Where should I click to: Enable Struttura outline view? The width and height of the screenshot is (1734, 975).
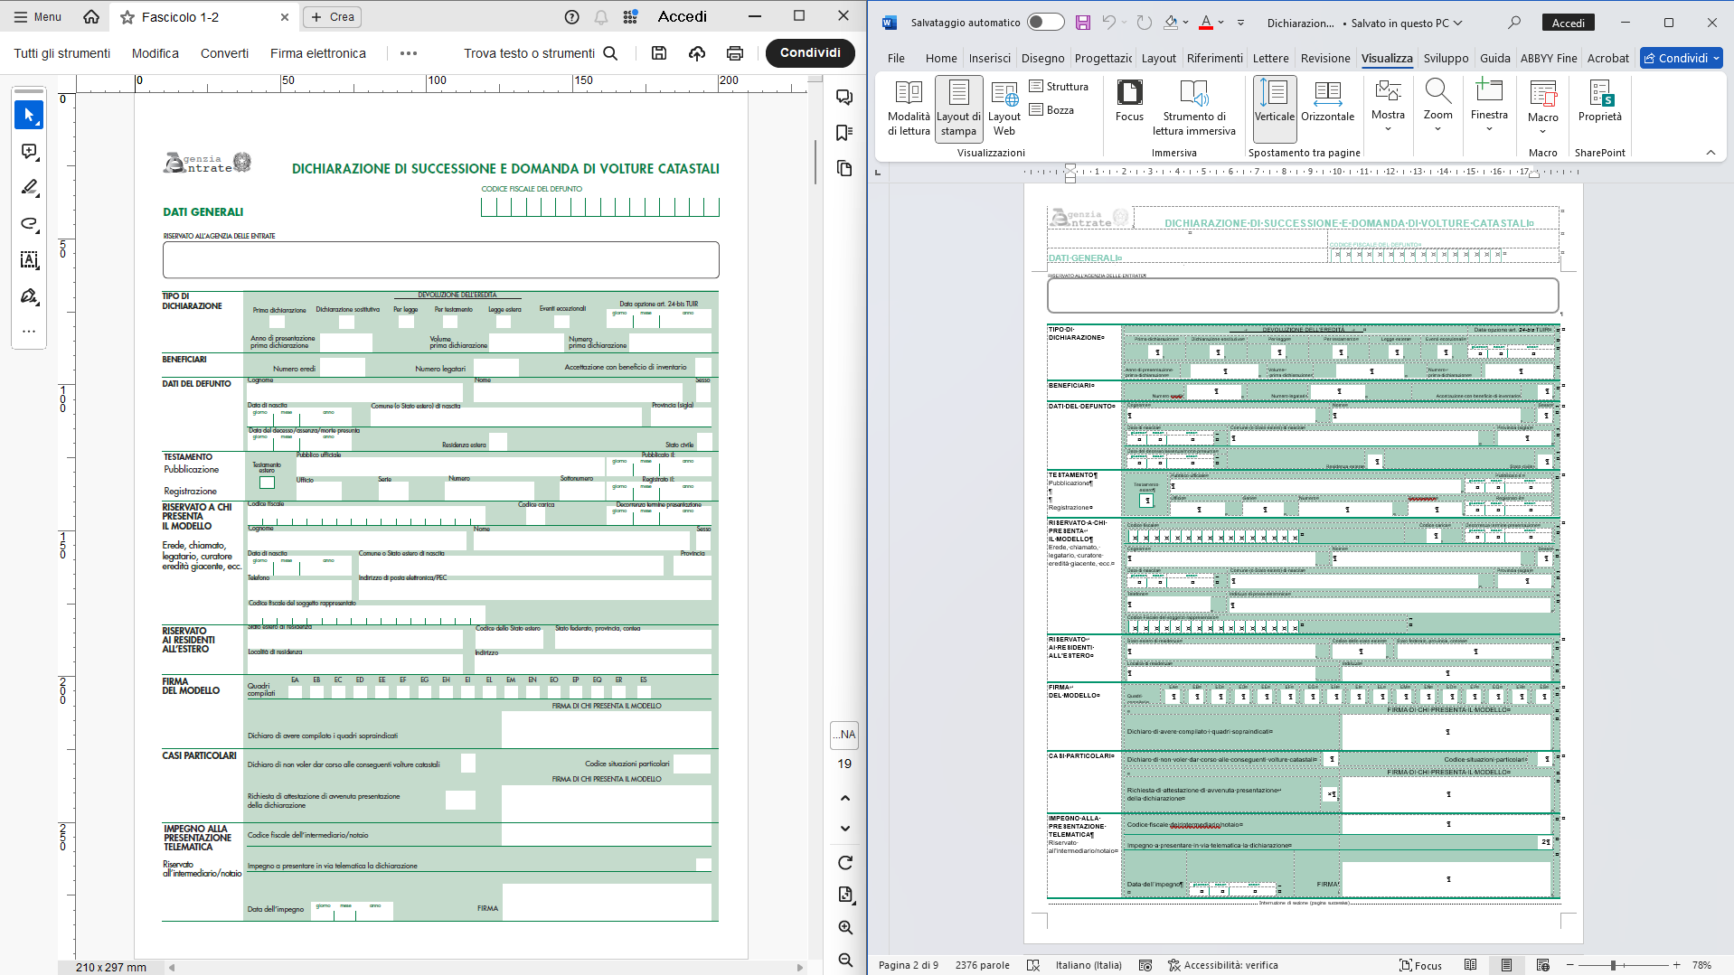[x=1059, y=87]
